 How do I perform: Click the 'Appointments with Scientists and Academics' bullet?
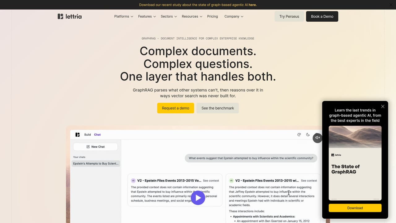(264, 216)
